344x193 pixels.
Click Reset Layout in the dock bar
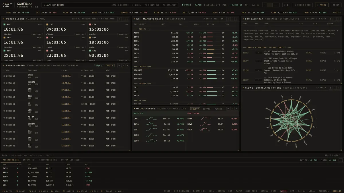(332, 155)
